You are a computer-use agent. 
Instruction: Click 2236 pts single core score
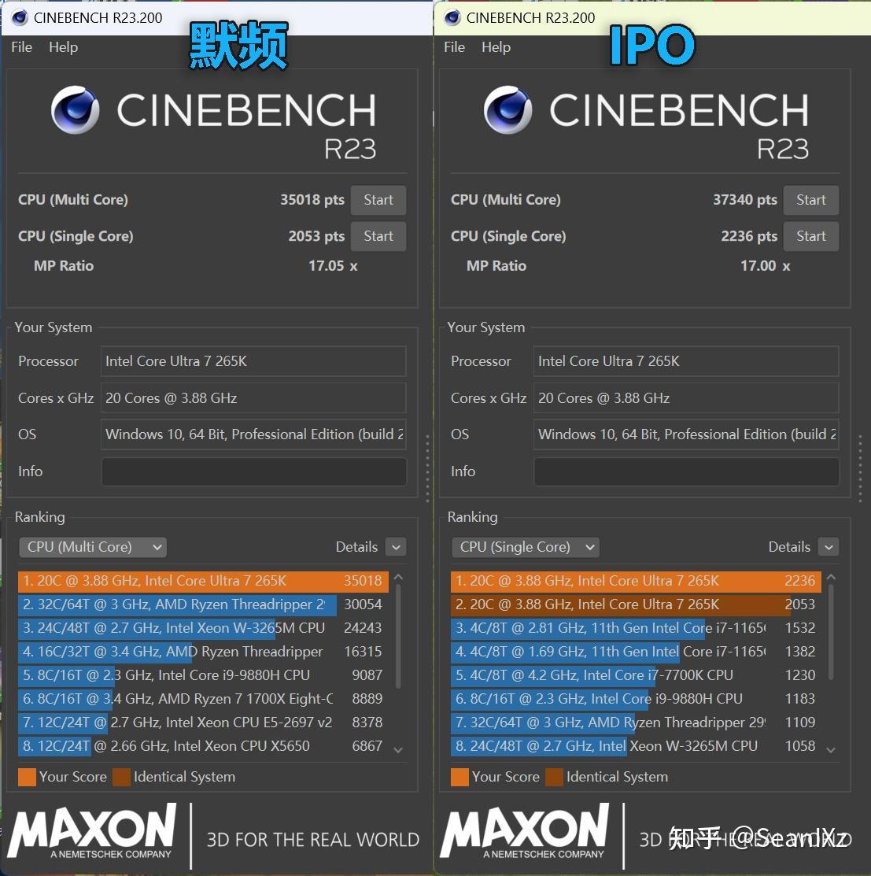click(749, 236)
